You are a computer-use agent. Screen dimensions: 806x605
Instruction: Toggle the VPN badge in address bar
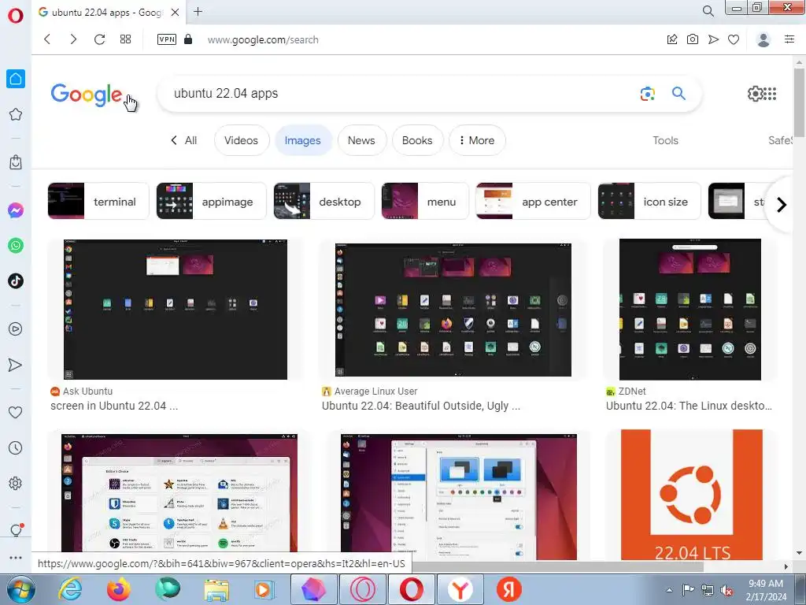[167, 39]
